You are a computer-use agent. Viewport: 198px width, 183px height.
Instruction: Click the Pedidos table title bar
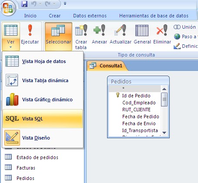coord(138,81)
